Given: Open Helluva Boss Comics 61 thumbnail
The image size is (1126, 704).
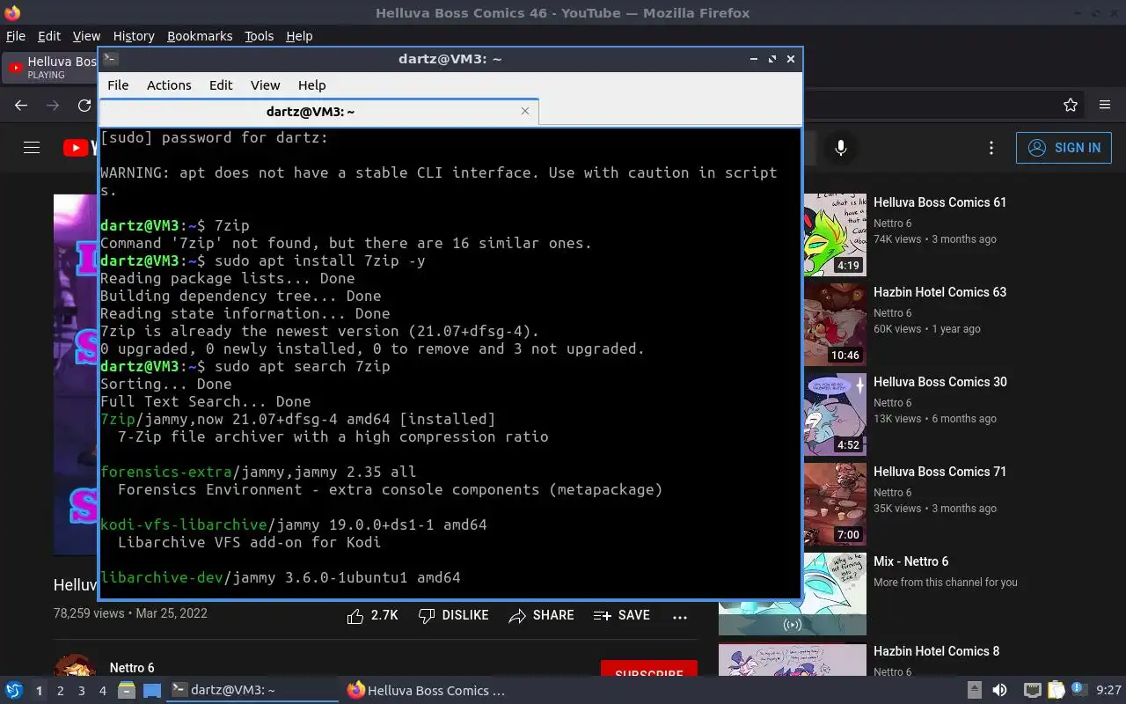Looking at the screenshot, I should [837, 235].
